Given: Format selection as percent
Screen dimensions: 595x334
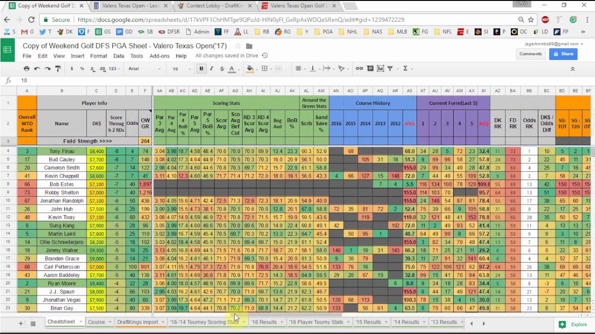Looking at the screenshot, I should tap(82, 69).
